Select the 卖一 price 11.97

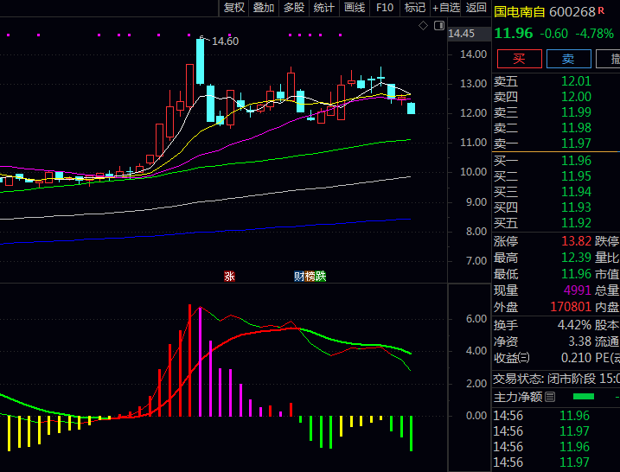coord(576,144)
